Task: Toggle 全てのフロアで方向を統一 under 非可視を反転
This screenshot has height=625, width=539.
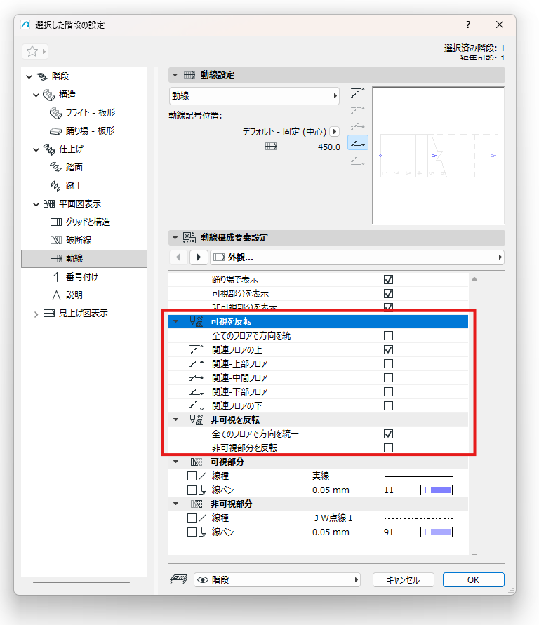Action: click(388, 434)
